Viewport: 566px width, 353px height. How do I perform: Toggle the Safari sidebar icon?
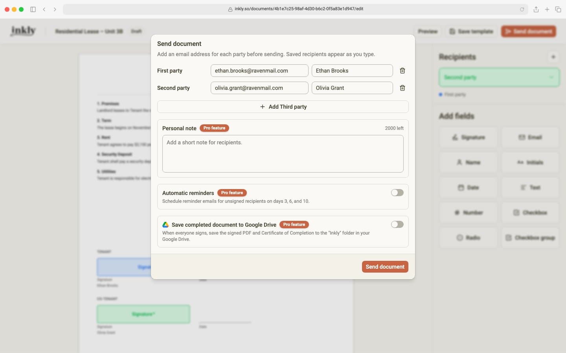tap(33, 9)
